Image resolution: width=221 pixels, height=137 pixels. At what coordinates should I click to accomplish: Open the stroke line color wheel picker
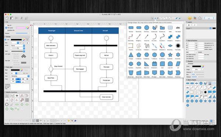tap(23, 40)
